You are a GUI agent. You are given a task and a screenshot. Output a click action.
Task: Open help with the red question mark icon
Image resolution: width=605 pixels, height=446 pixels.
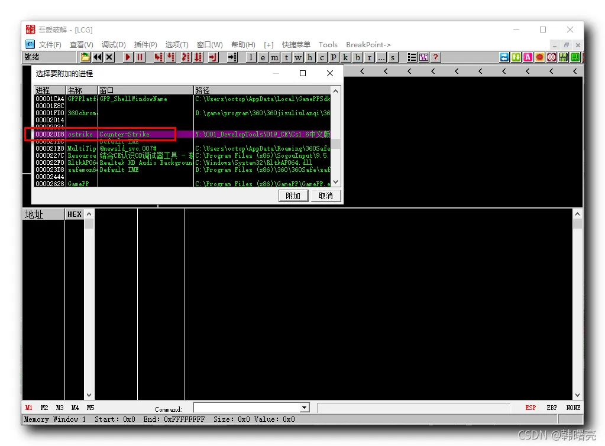436,57
